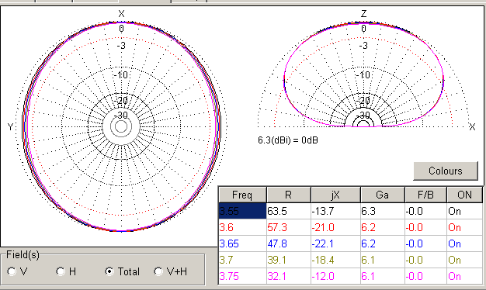Click the Ga cell in the 3.7 row
The image size is (486, 290).
383,260
